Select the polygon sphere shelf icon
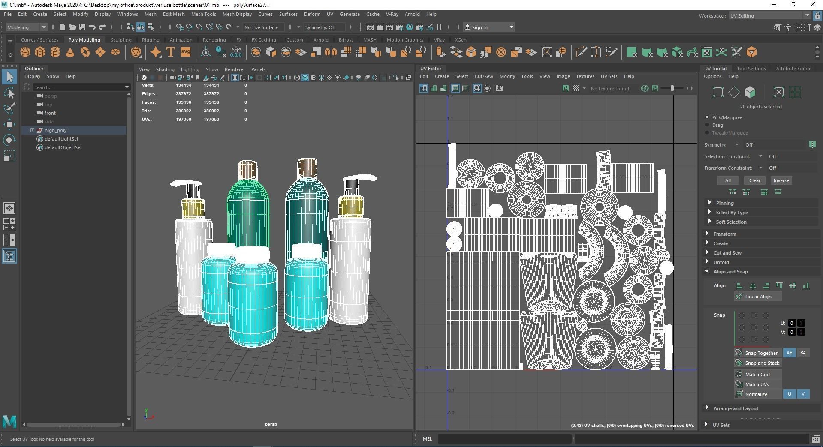The height and width of the screenshot is (447, 823). (25, 52)
